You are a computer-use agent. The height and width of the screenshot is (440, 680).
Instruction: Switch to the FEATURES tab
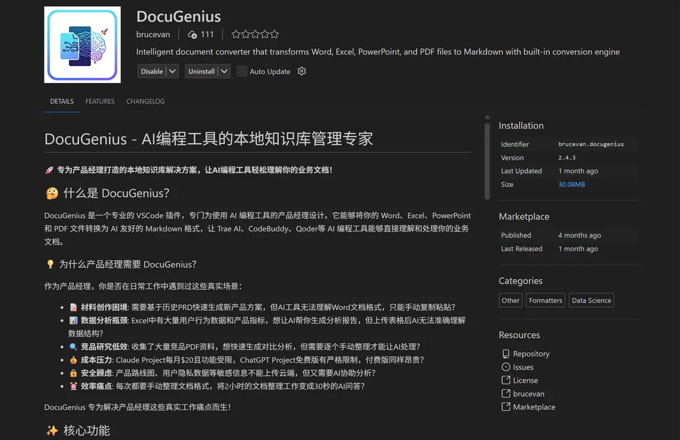(x=100, y=101)
